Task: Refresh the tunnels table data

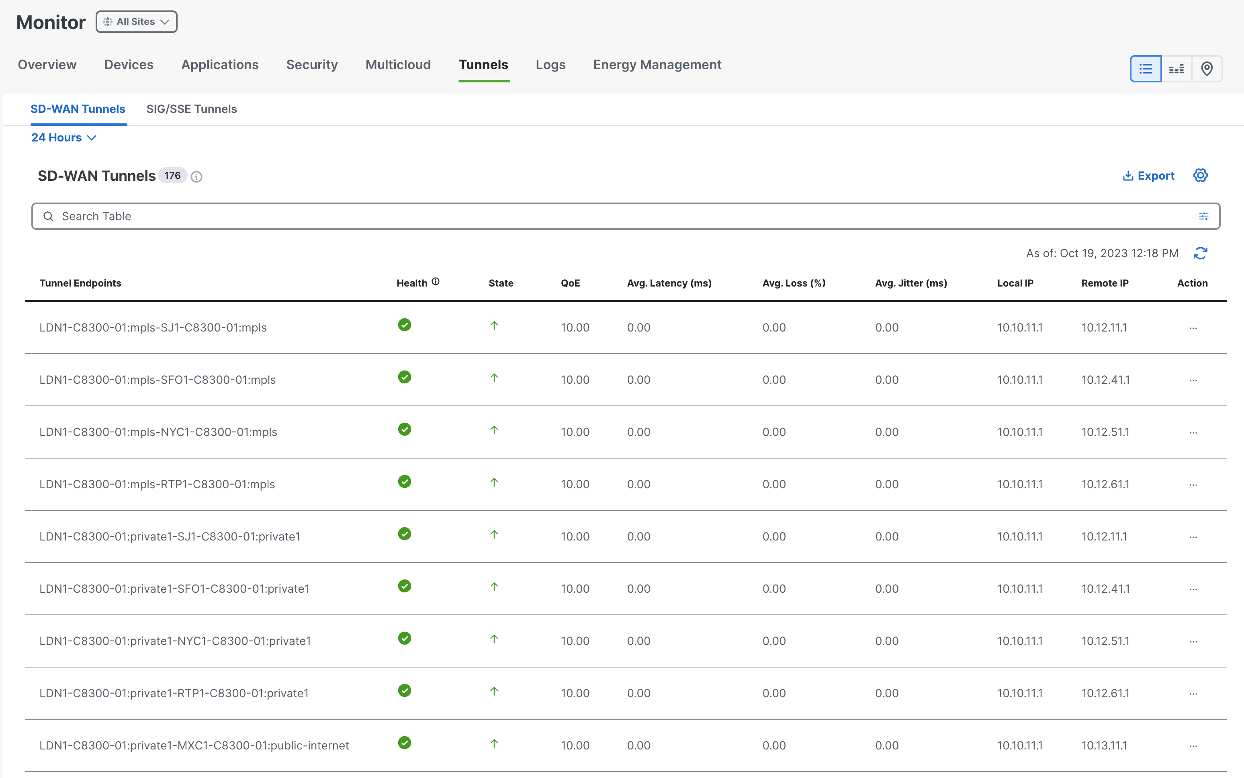Action: pos(1200,253)
